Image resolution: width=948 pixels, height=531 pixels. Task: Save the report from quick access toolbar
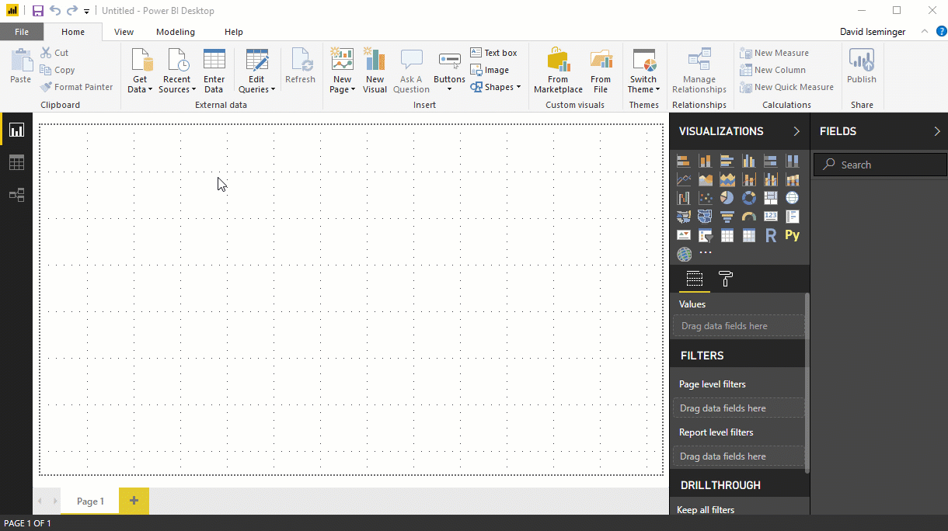pos(37,11)
